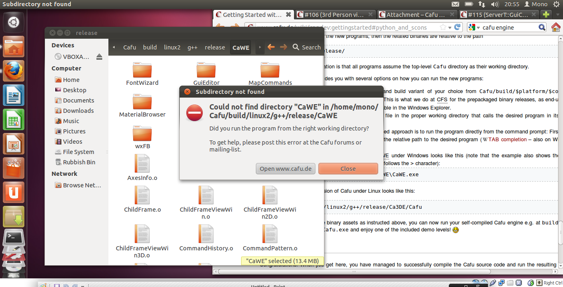Open LibreOffice Impress from the launcher
This screenshot has width=563, height=287.
pos(14,144)
